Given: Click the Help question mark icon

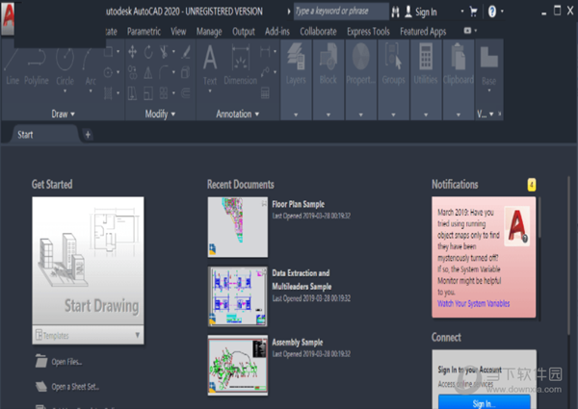Looking at the screenshot, I should click(x=491, y=12).
